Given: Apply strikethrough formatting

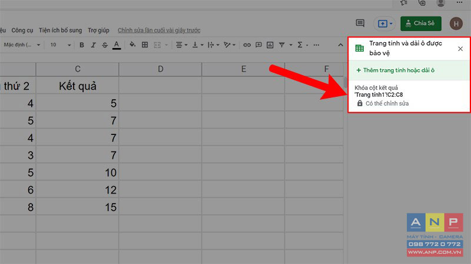Looking at the screenshot, I should coord(105,45).
